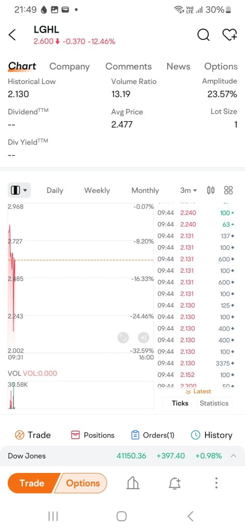Switch to the Company tab

pyautogui.click(x=70, y=66)
